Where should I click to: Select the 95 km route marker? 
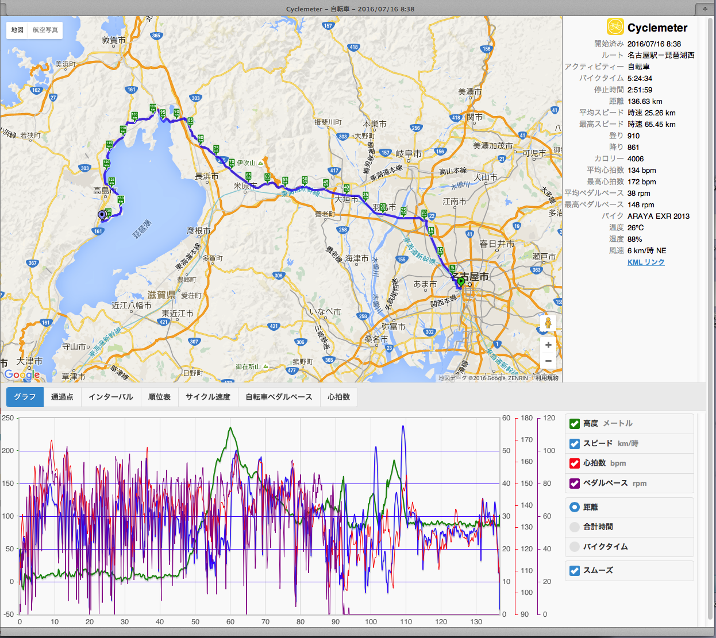(163, 114)
